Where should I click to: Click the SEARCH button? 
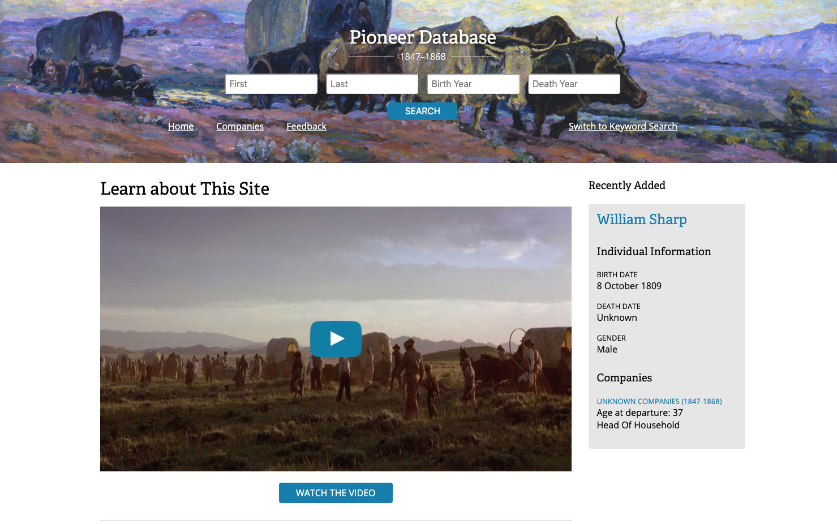pyautogui.click(x=423, y=111)
